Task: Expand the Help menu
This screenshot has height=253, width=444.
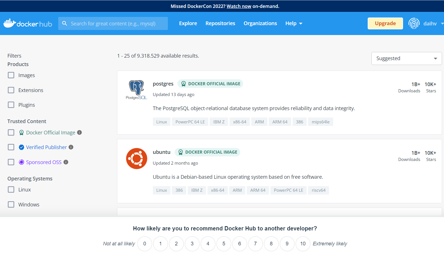Action: coord(294,23)
